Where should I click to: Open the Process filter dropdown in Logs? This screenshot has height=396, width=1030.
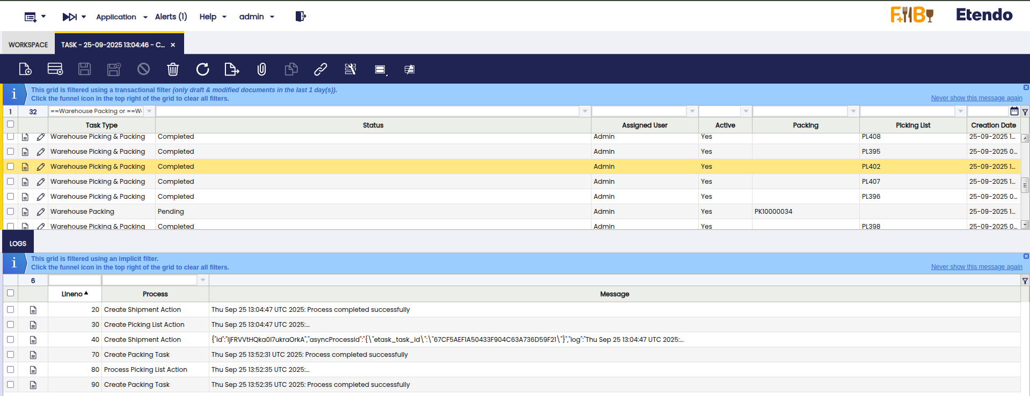click(203, 280)
